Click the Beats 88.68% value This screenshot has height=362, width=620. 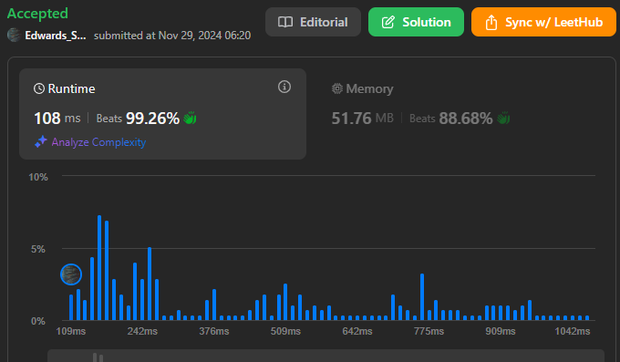pos(450,118)
